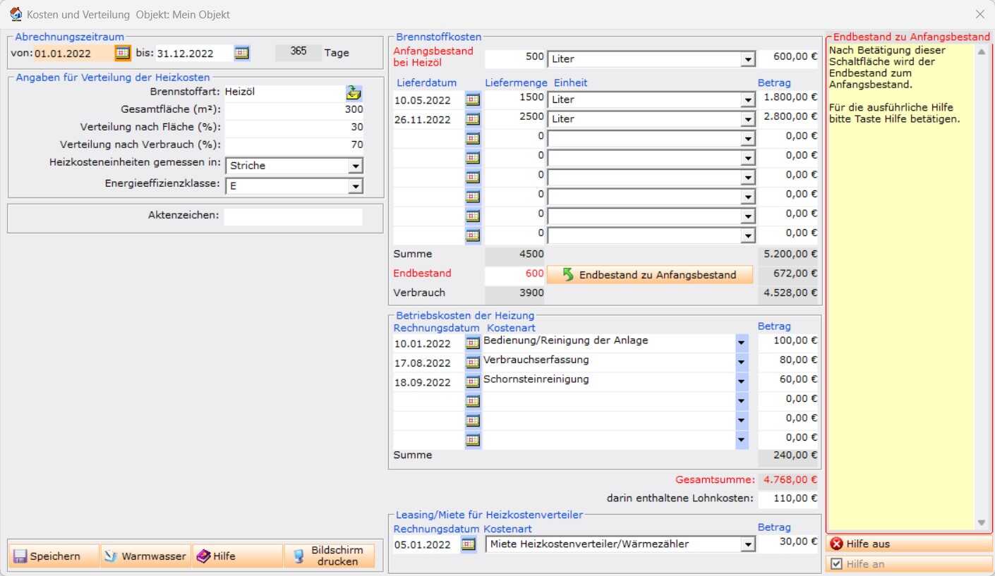This screenshot has height=576, width=995.
Task: Click the 365 Tage count
Action: point(298,52)
